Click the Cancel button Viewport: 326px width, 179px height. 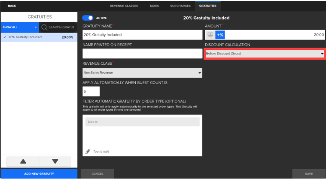pyautogui.click(x=97, y=174)
